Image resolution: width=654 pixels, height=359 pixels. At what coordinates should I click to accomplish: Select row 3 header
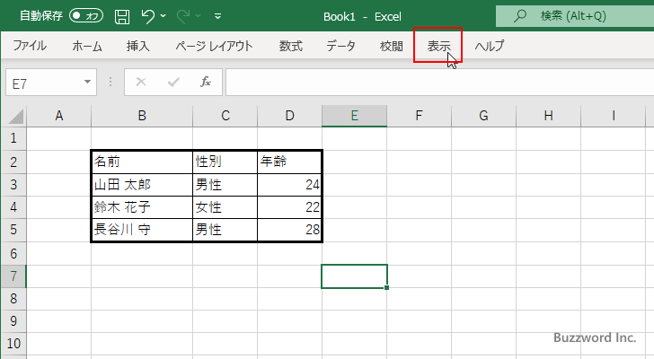[x=13, y=185]
